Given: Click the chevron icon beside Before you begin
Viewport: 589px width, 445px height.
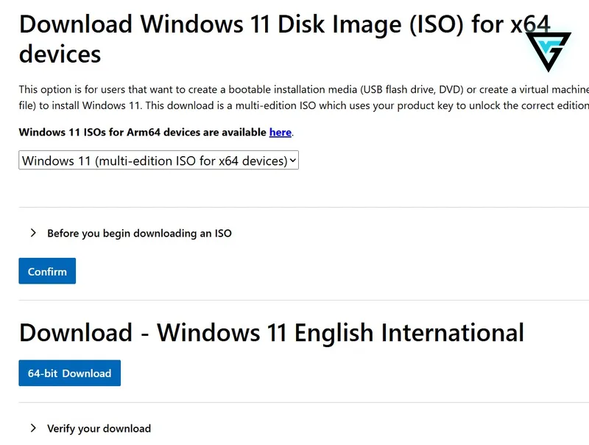Looking at the screenshot, I should pyautogui.click(x=33, y=233).
